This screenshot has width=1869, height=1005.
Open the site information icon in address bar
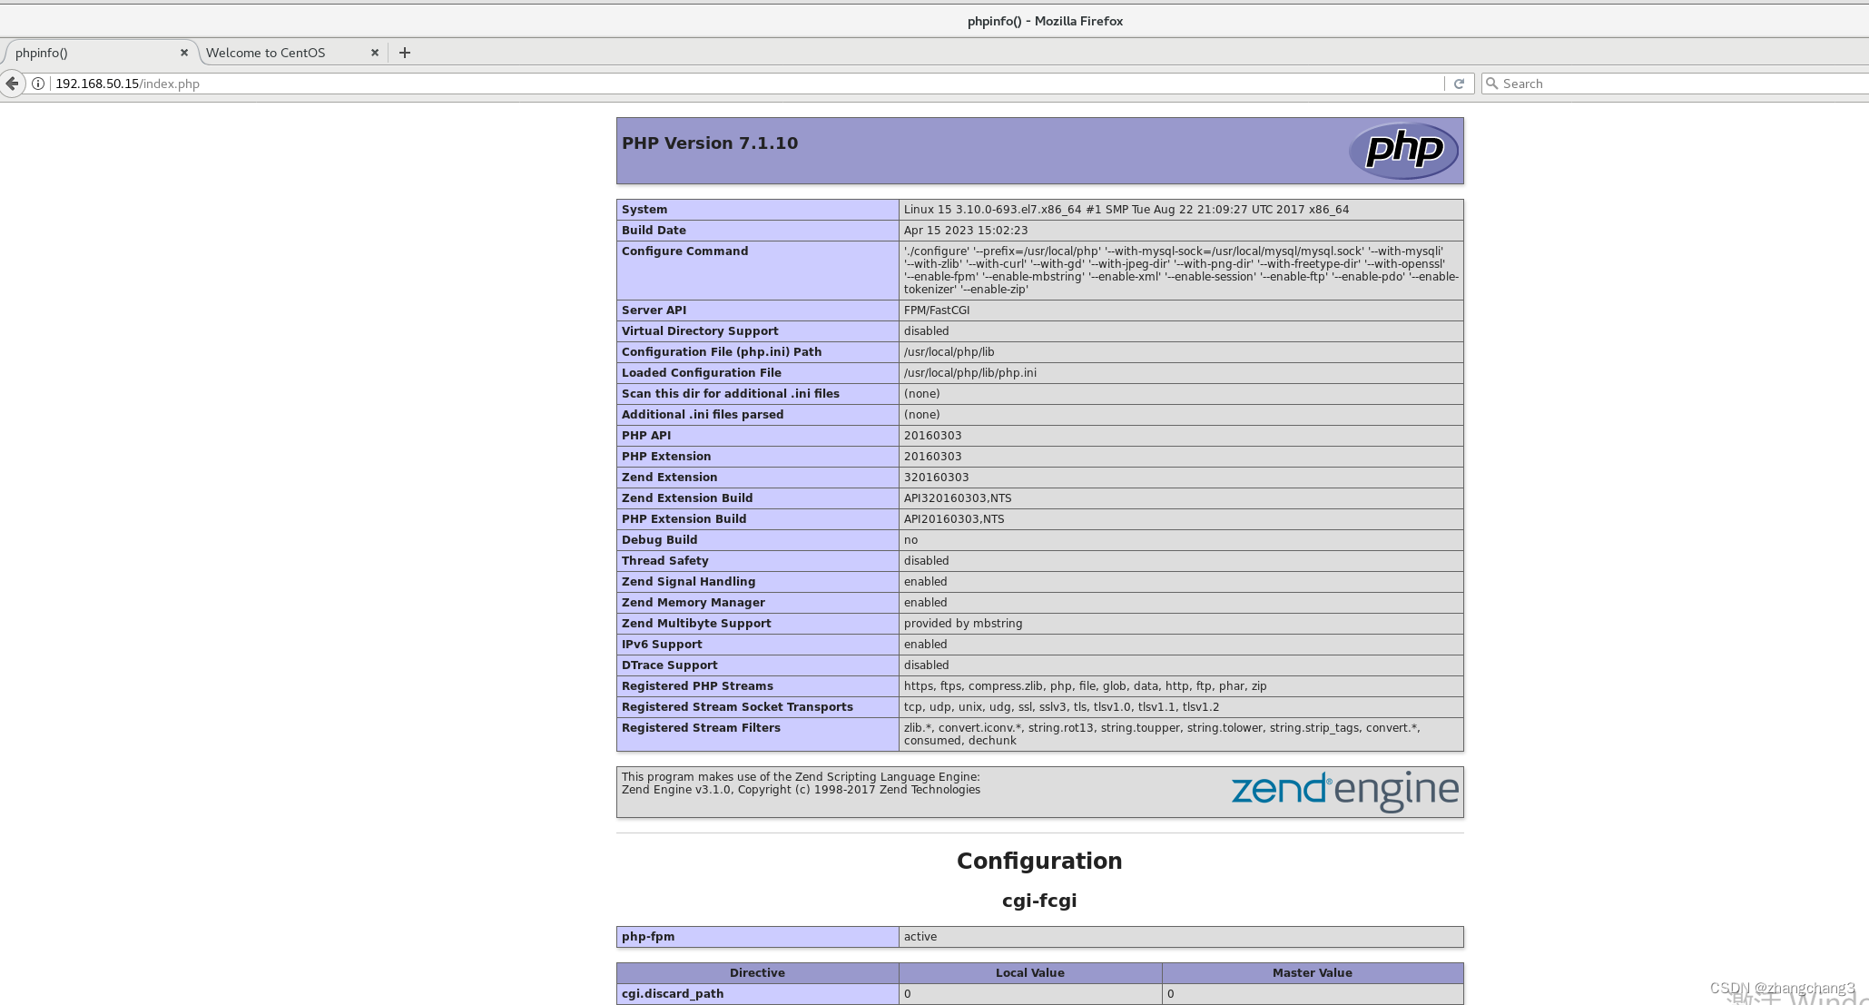click(38, 84)
